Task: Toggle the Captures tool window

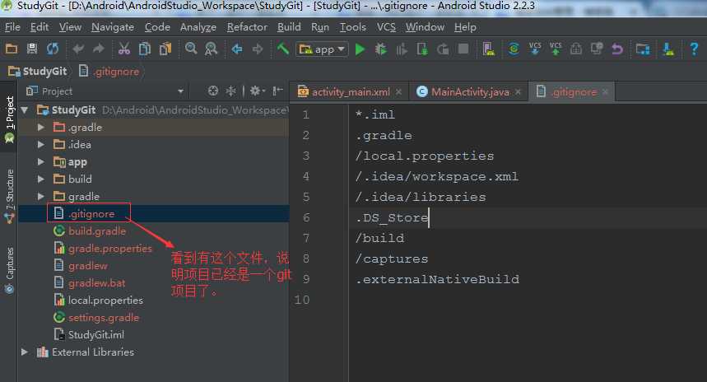Action: coord(9,270)
